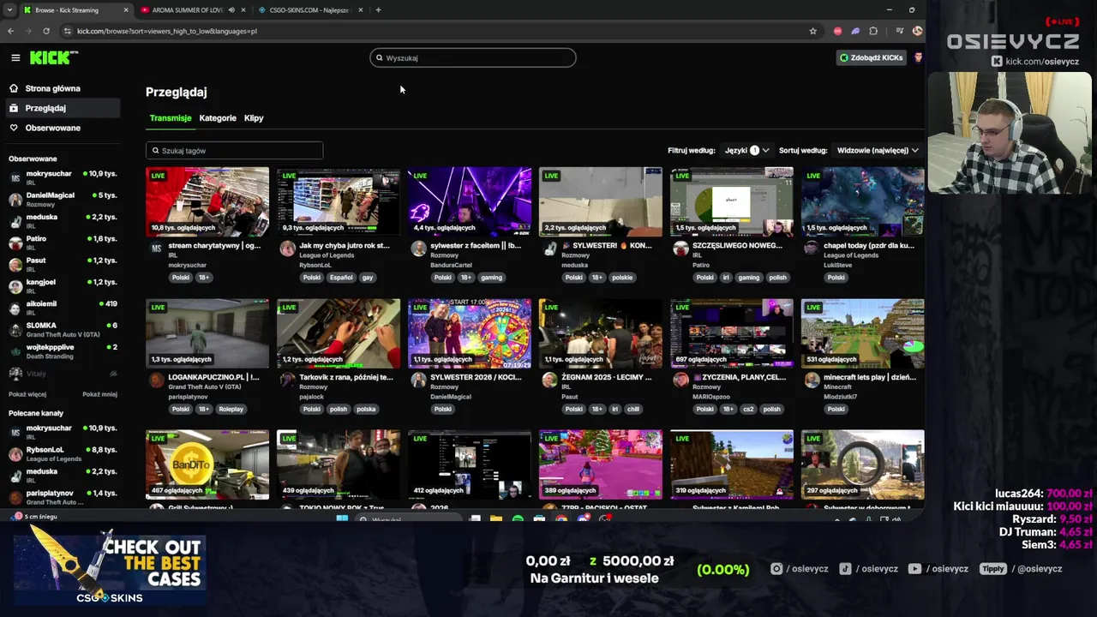The image size is (1097, 617).
Task: Open mokrysuchar avatar under Obserwowane
Action: (x=15, y=177)
